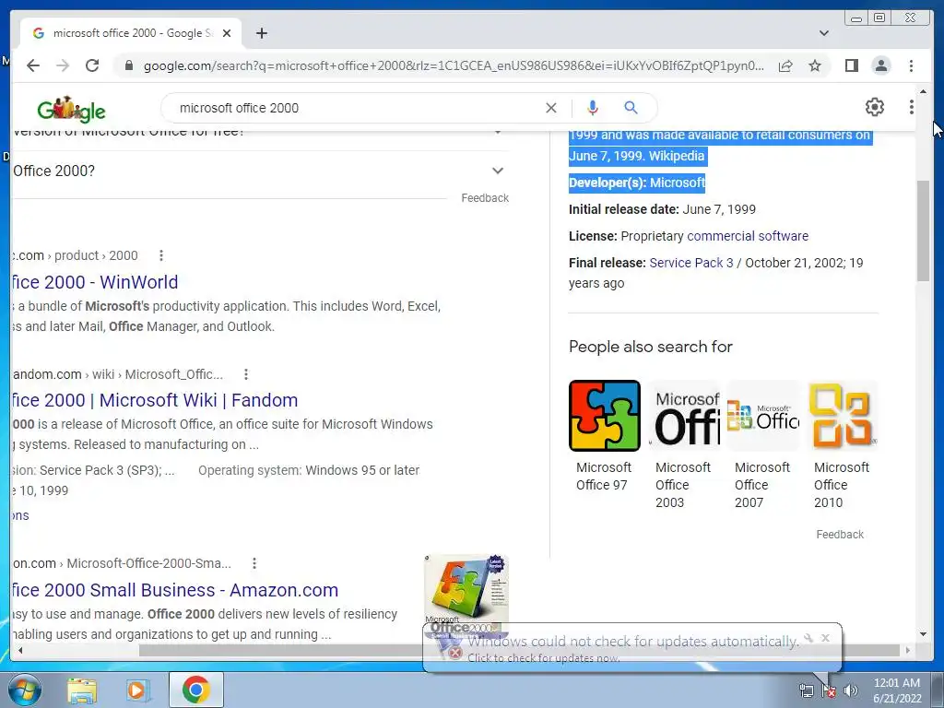944x708 pixels.
Task: Open Chrome side panel
Action: [851, 65]
